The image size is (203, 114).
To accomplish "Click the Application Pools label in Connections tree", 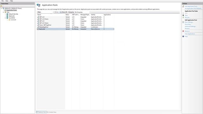I will [12, 10].
